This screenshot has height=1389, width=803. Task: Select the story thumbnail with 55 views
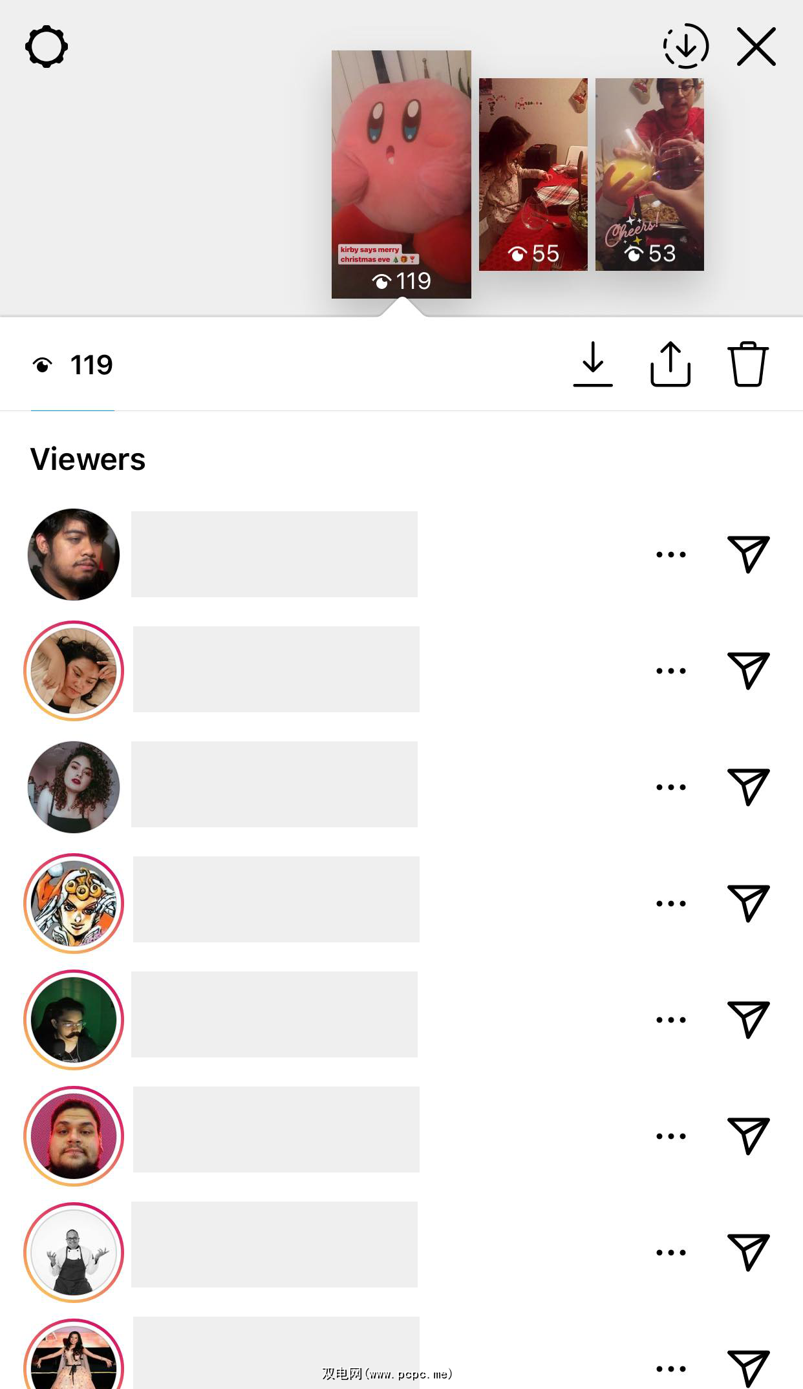(x=533, y=175)
